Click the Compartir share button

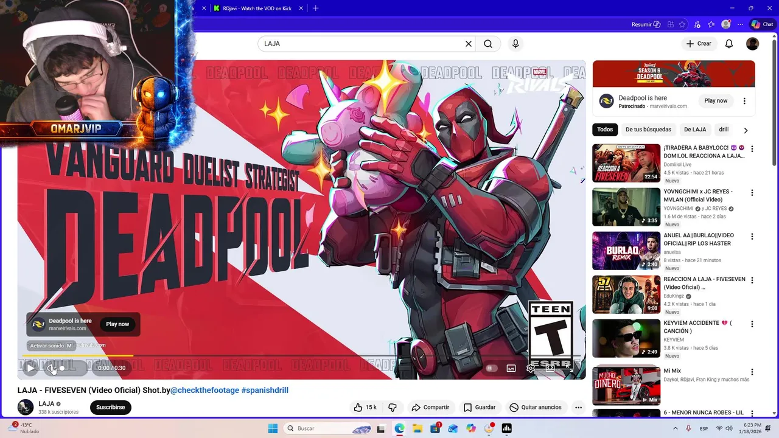[430, 408]
